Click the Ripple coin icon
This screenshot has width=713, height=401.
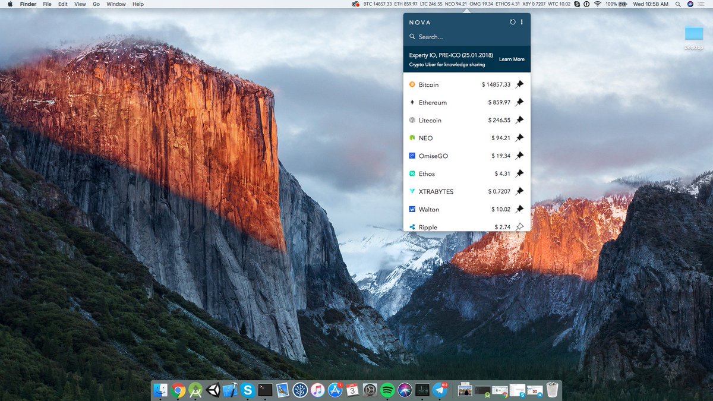(412, 227)
